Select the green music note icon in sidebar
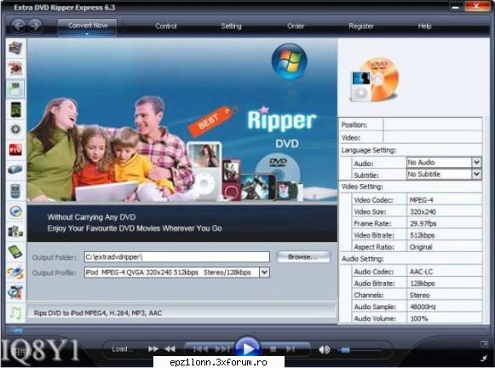 click(x=15, y=313)
